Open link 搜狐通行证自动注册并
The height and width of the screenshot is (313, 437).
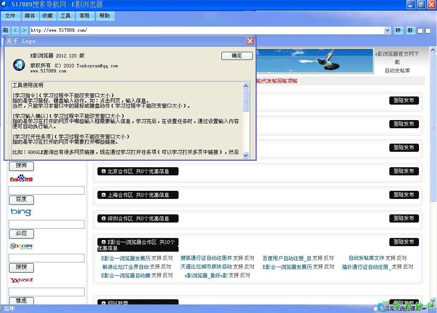[206, 258]
